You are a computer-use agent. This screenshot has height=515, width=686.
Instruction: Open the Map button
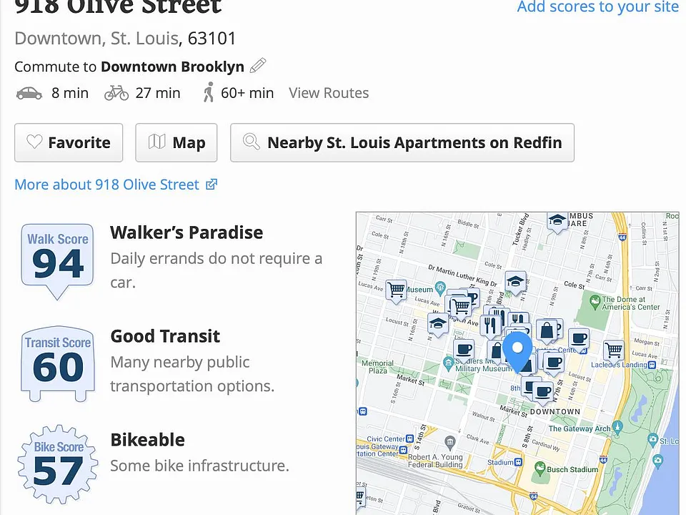[177, 143]
